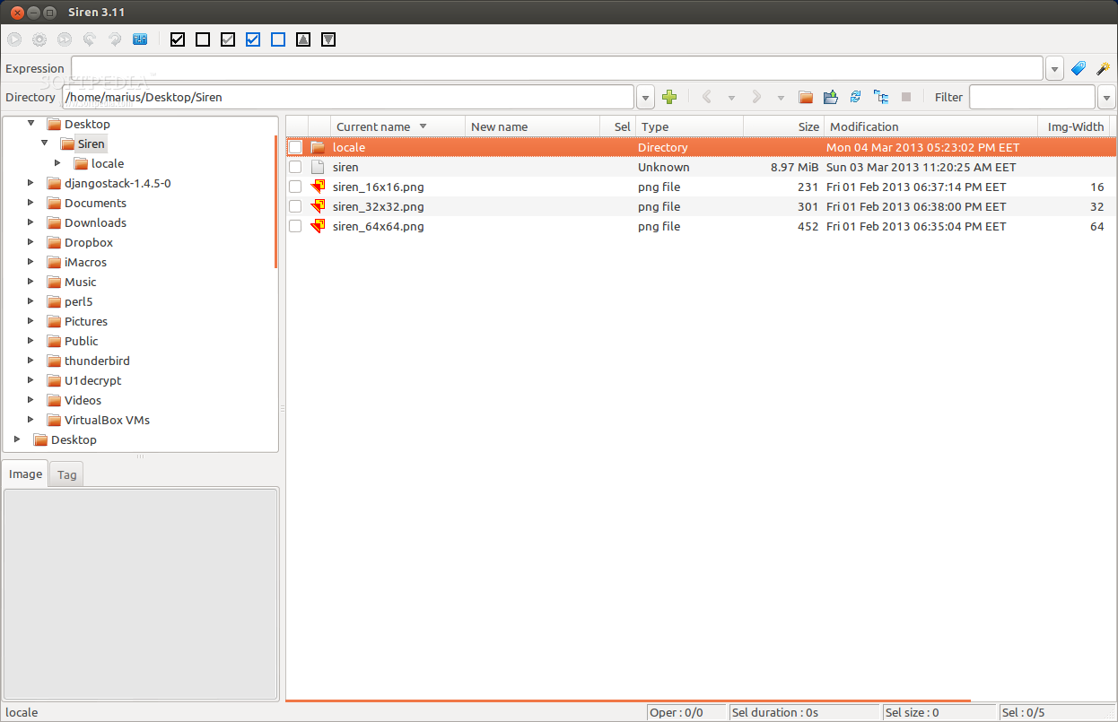Click the undo arrow icon
This screenshot has width=1118, height=722.
pos(90,39)
